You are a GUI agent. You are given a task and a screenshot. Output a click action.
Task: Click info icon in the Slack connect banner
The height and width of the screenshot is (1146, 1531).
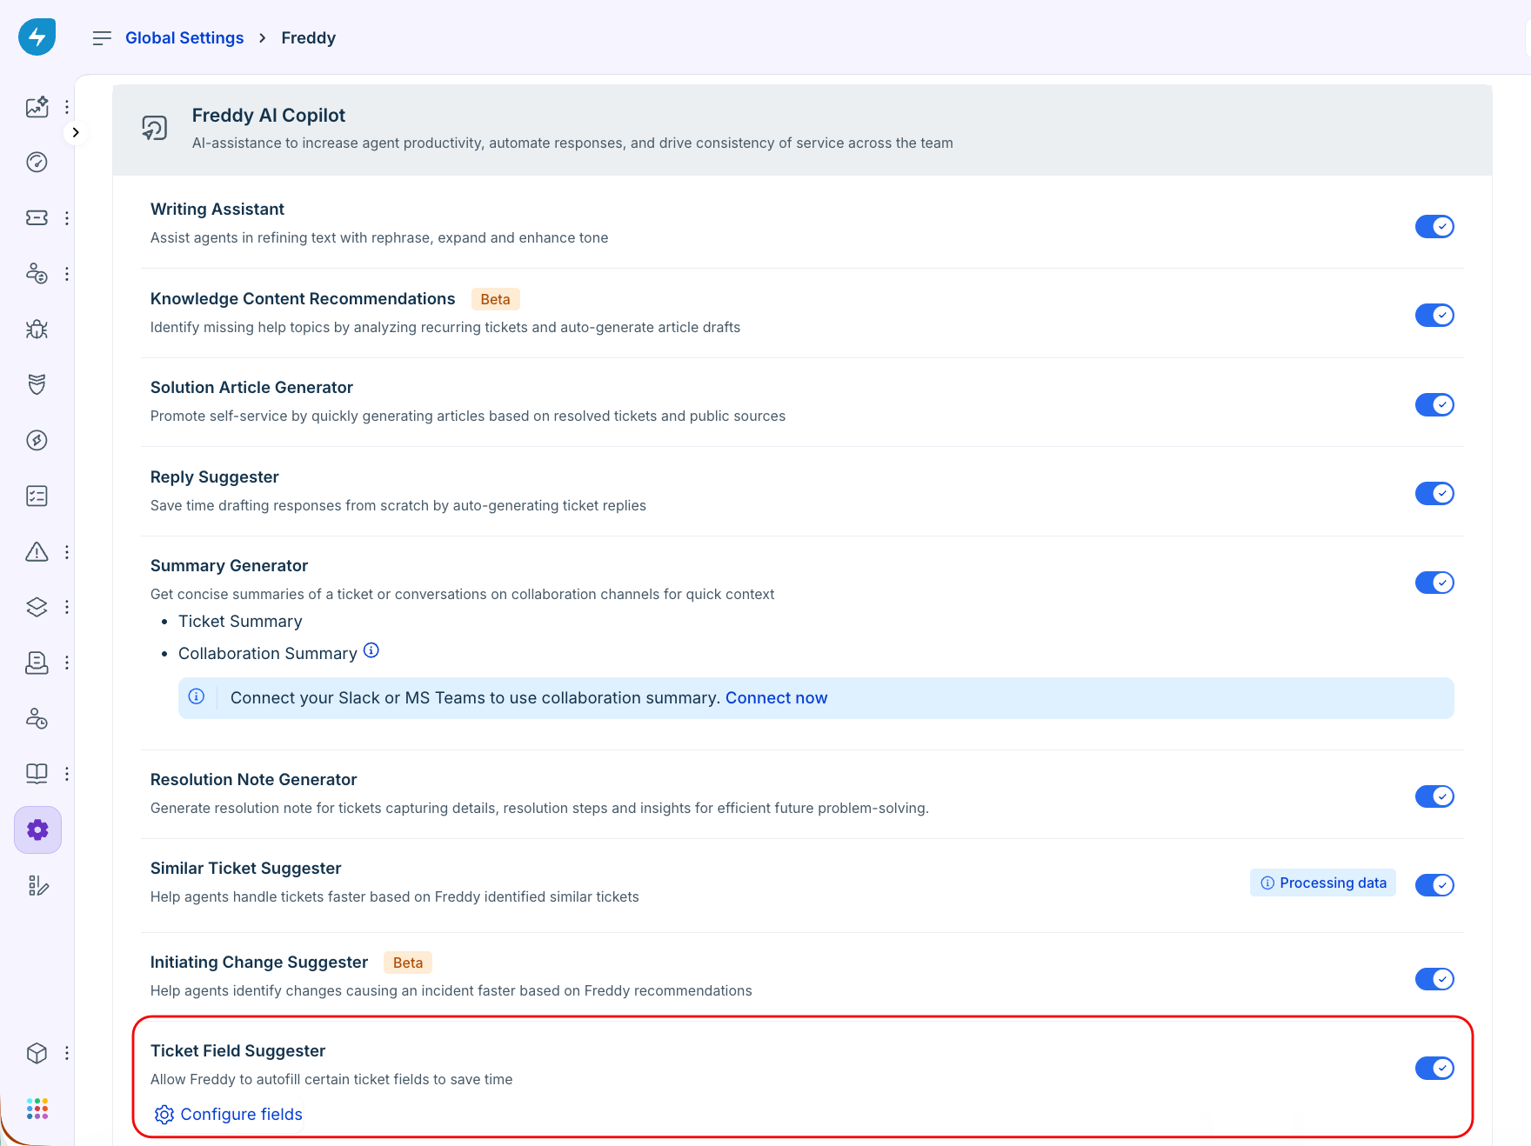point(197,696)
